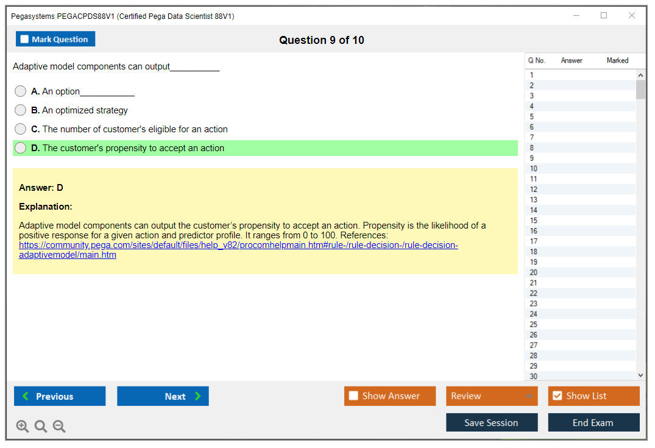Click the zoom in magnifier icon
The image size is (655, 448).
23,427
